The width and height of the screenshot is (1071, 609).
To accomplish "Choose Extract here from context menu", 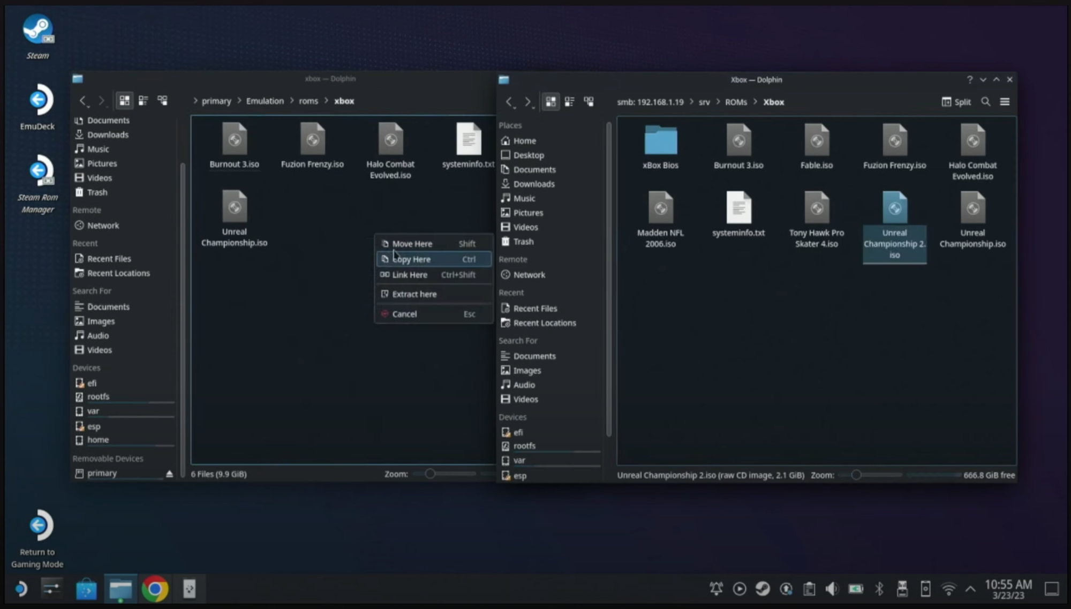I will click(x=434, y=294).
